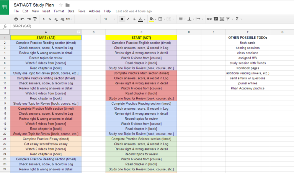Open column A header dropdown arrow

[79, 32]
